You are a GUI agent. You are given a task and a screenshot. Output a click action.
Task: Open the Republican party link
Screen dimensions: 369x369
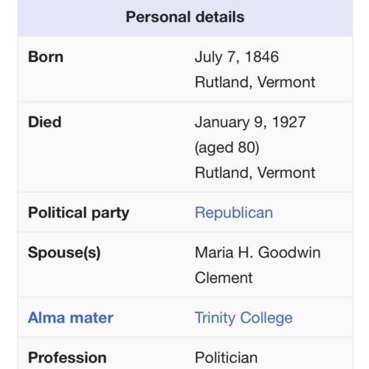(x=234, y=213)
